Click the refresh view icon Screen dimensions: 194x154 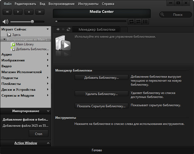[x=69, y=29]
